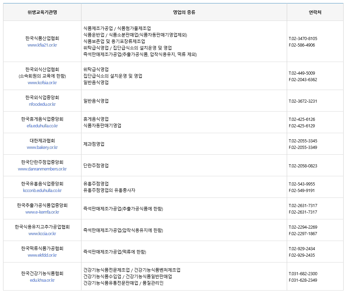
Task: Click the fax number F.02-2055-3349
Action: (x=303, y=147)
